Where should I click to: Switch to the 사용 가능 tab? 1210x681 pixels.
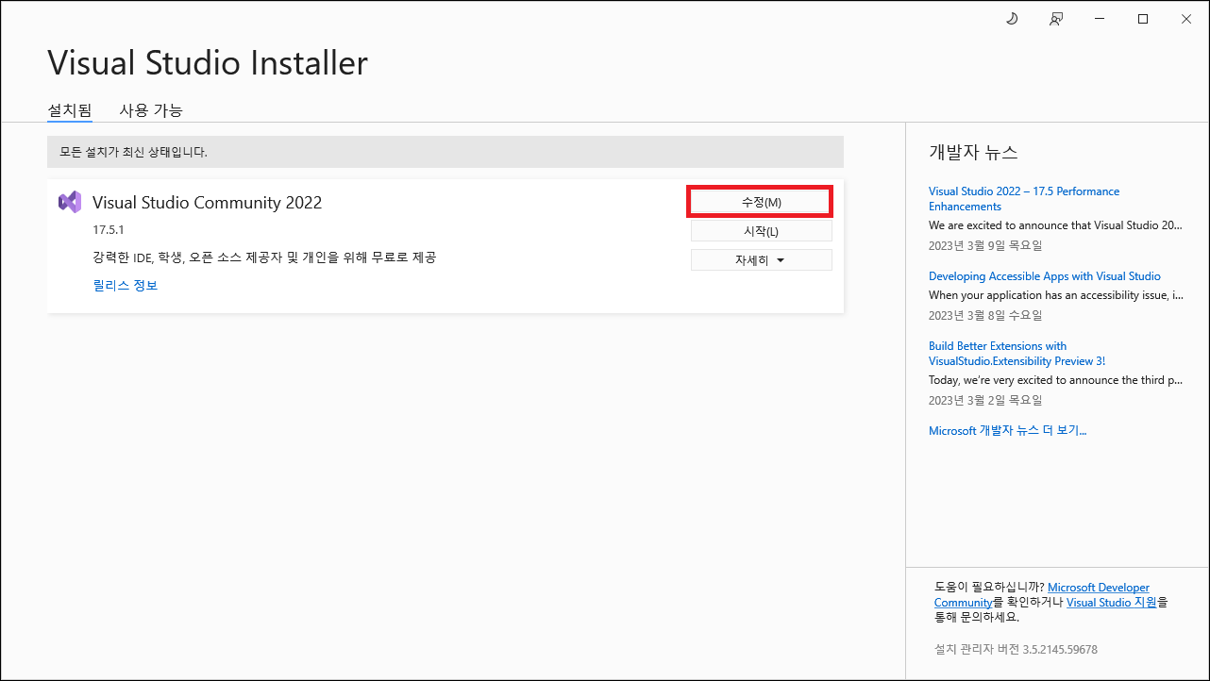click(x=151, y=110)
